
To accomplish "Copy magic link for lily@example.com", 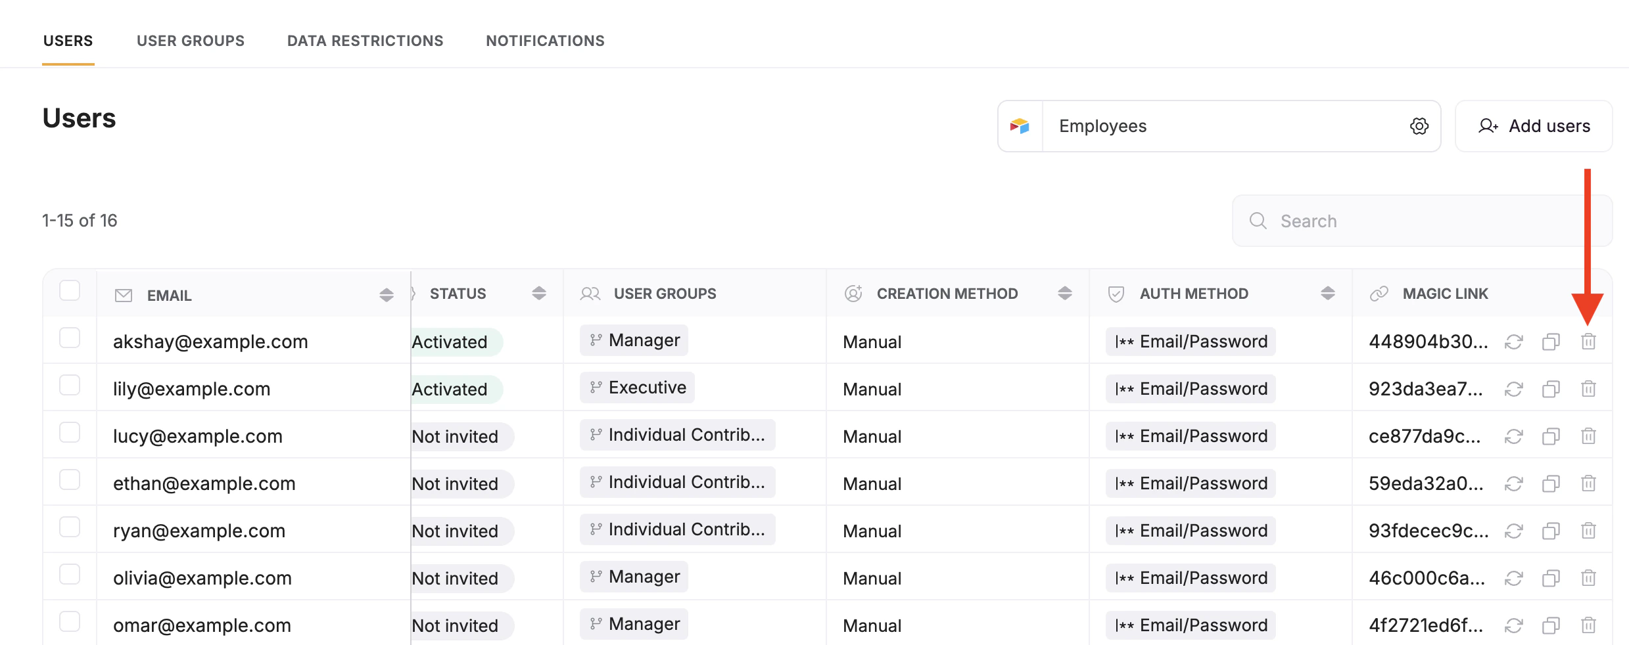I will coord(1551,389).
